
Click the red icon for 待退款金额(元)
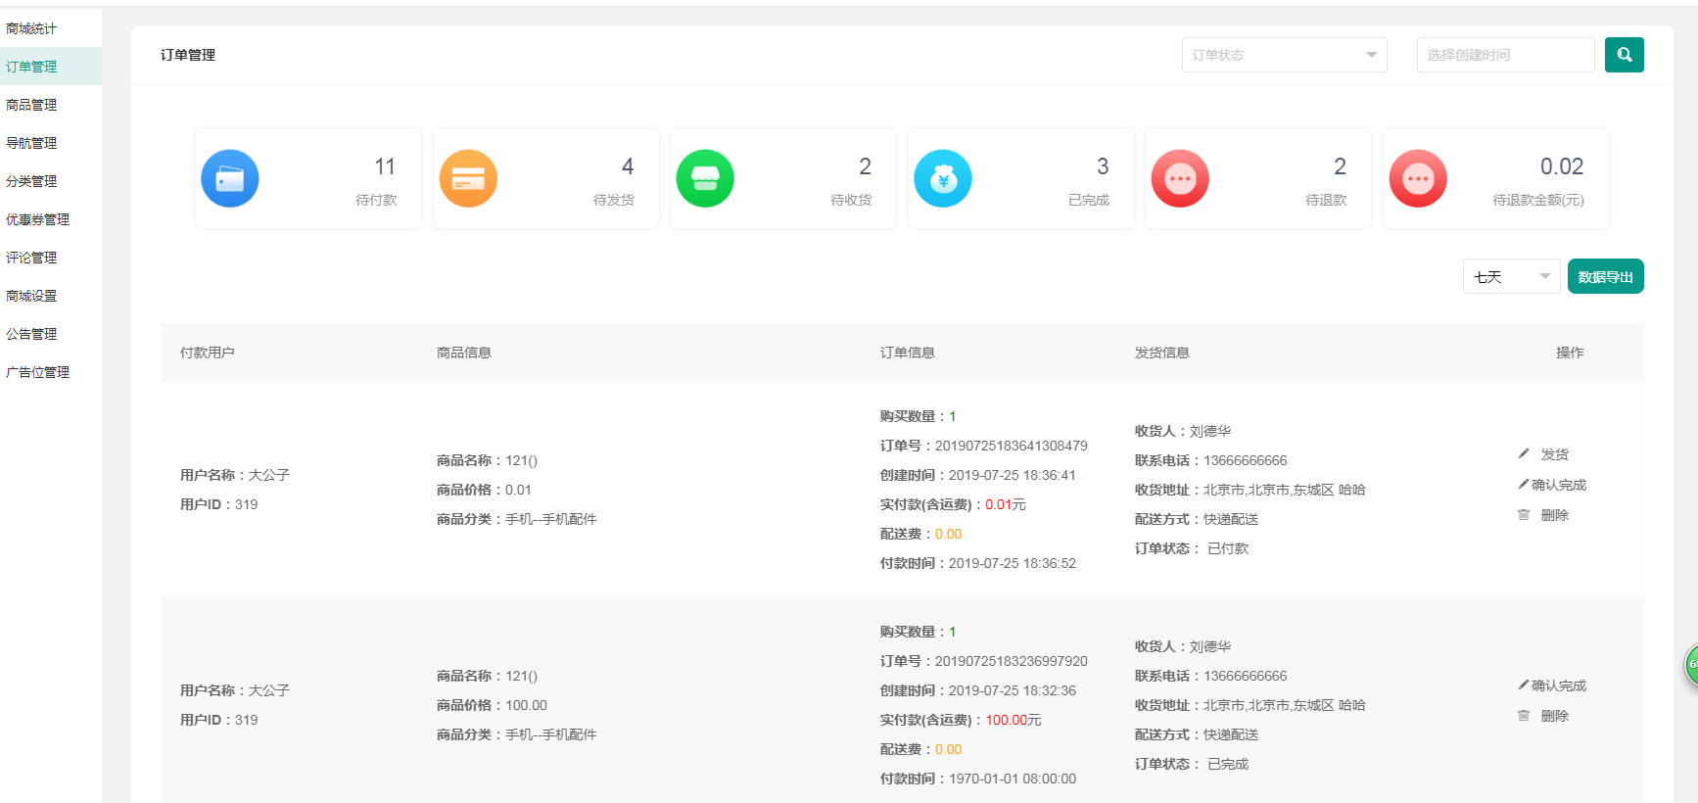[1418, 178]
